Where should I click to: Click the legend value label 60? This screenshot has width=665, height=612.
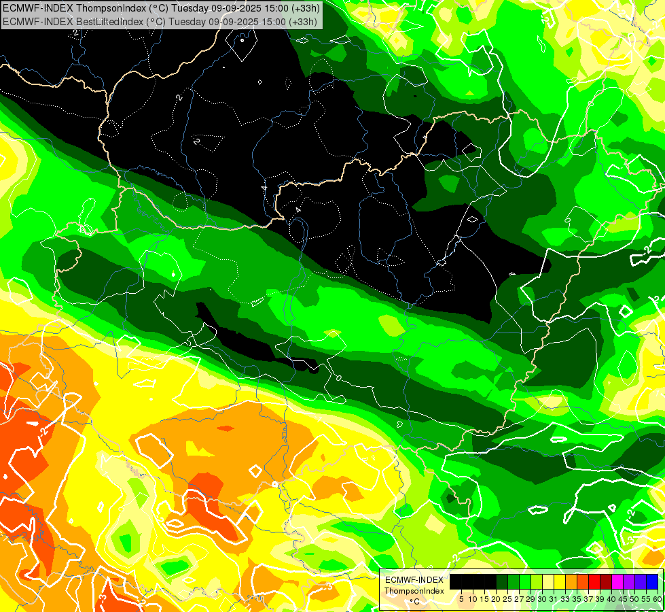(x=658, y=599)
